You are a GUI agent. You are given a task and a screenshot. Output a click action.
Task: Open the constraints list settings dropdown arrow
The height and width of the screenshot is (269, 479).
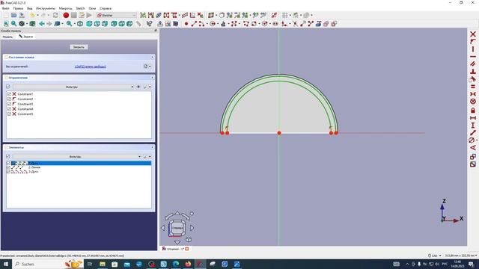click(150, 87)
